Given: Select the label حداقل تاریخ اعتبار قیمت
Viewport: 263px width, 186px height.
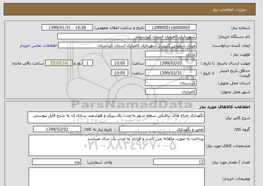Looking at the screenshot, I should pos(235,73).
